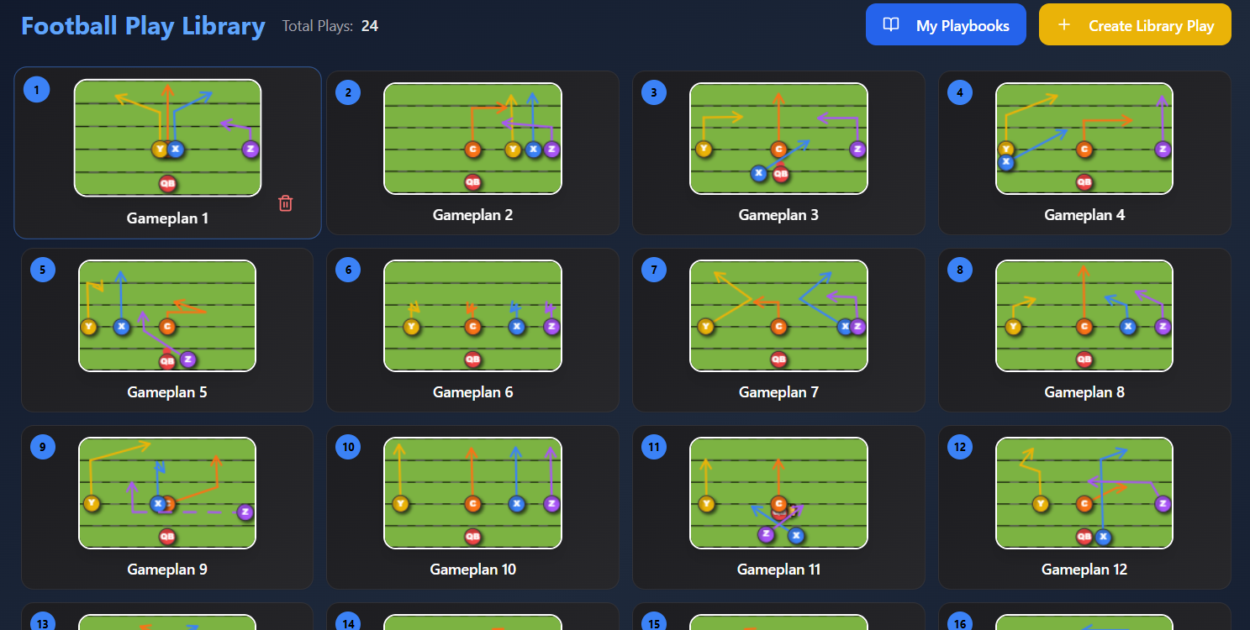Select the Gameplan 6 play thumbnail
The image size is (1250, 630).
coord(472,316)
